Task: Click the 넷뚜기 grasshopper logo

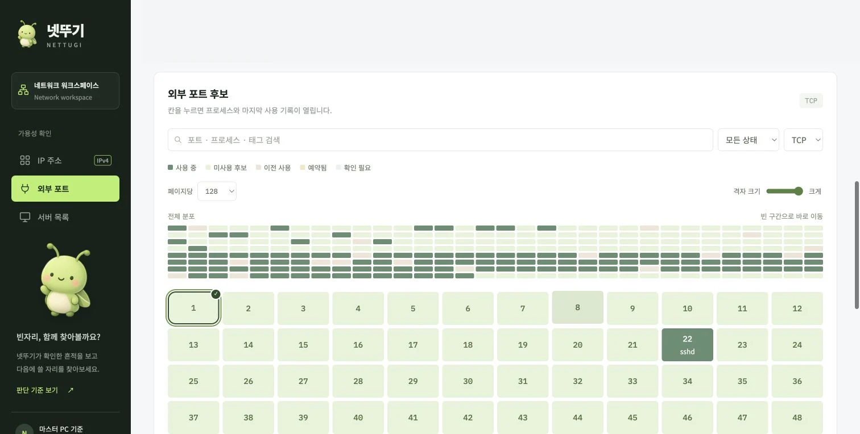Action: point(27,35)
